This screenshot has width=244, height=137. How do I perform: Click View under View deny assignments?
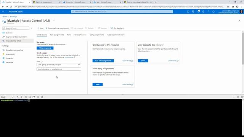pos(98,84)
